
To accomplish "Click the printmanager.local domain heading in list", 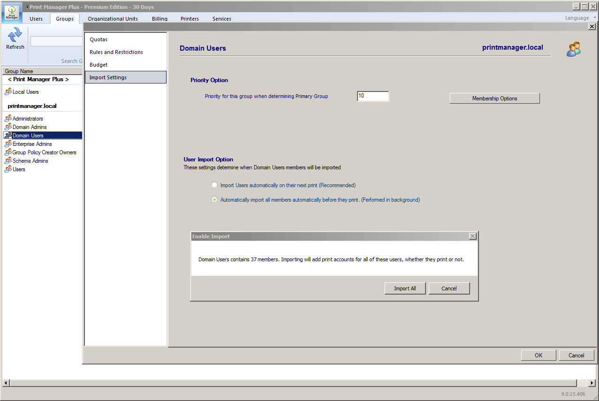I will pyautogui.click(x=32, y=106).
